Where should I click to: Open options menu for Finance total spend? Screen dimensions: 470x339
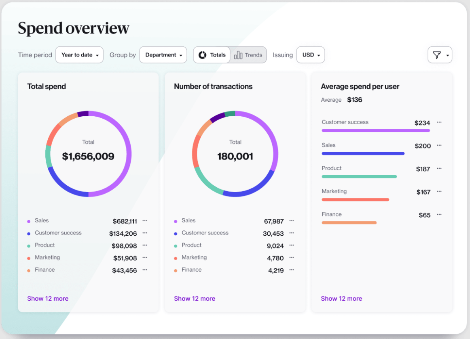pos(145,270)
